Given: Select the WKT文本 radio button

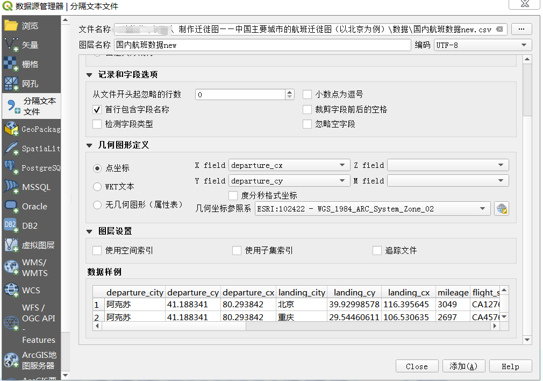Looking at the screenshot, I should pos(97,187).
